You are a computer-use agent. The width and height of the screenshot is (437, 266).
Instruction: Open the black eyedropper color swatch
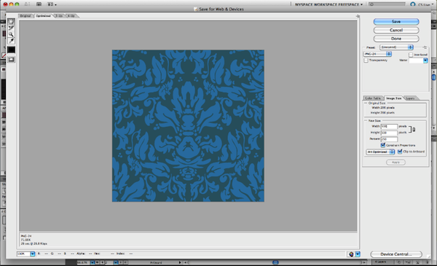11,50
